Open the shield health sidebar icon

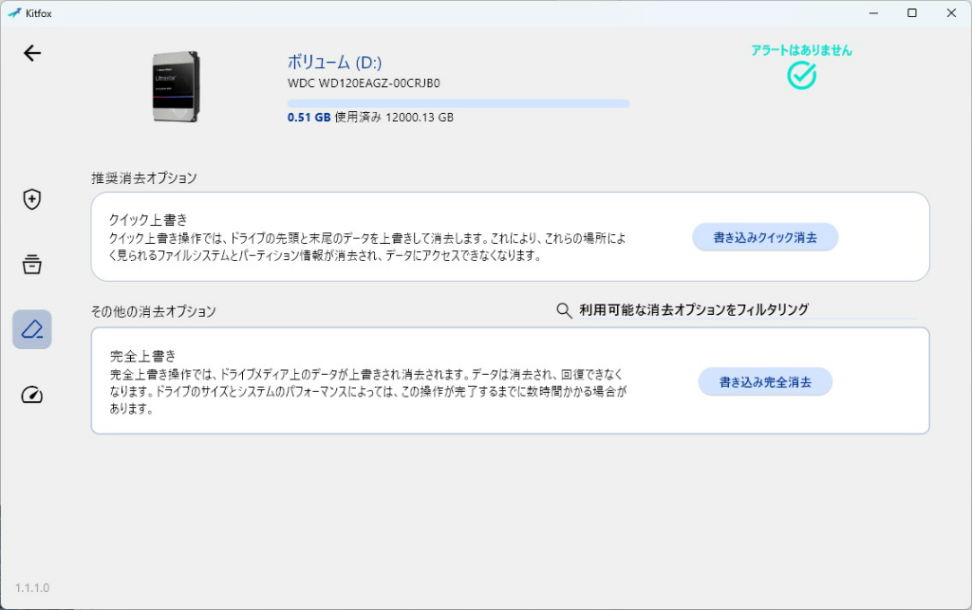pyautogui.click(x=31, y=199)
